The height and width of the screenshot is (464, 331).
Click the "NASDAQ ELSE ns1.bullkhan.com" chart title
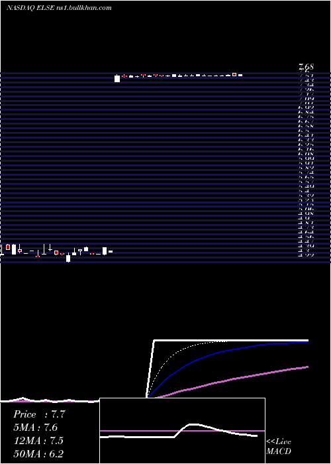pos(59,8)
